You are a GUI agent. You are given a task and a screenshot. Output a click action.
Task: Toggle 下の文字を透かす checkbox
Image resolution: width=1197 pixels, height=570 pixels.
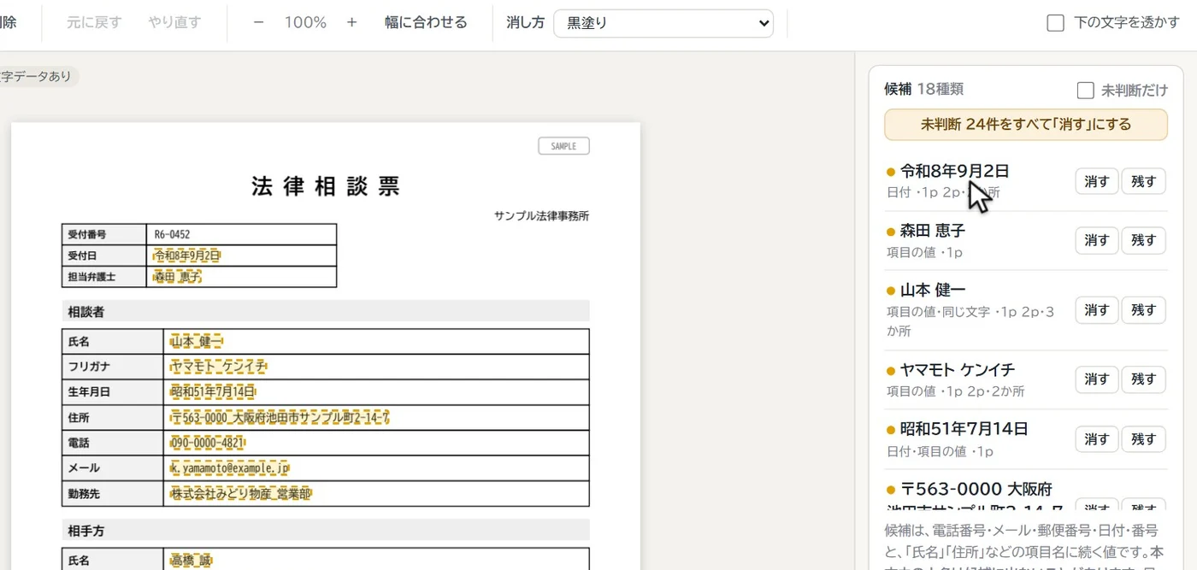pos(1055,23)
